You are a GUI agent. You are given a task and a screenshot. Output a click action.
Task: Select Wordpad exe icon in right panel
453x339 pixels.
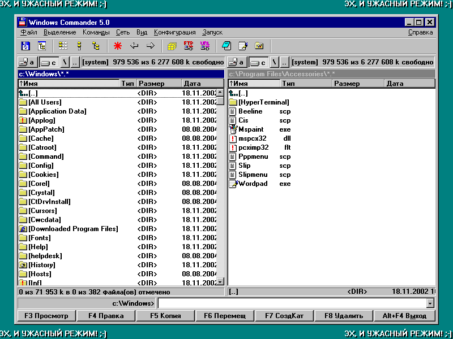233,184
